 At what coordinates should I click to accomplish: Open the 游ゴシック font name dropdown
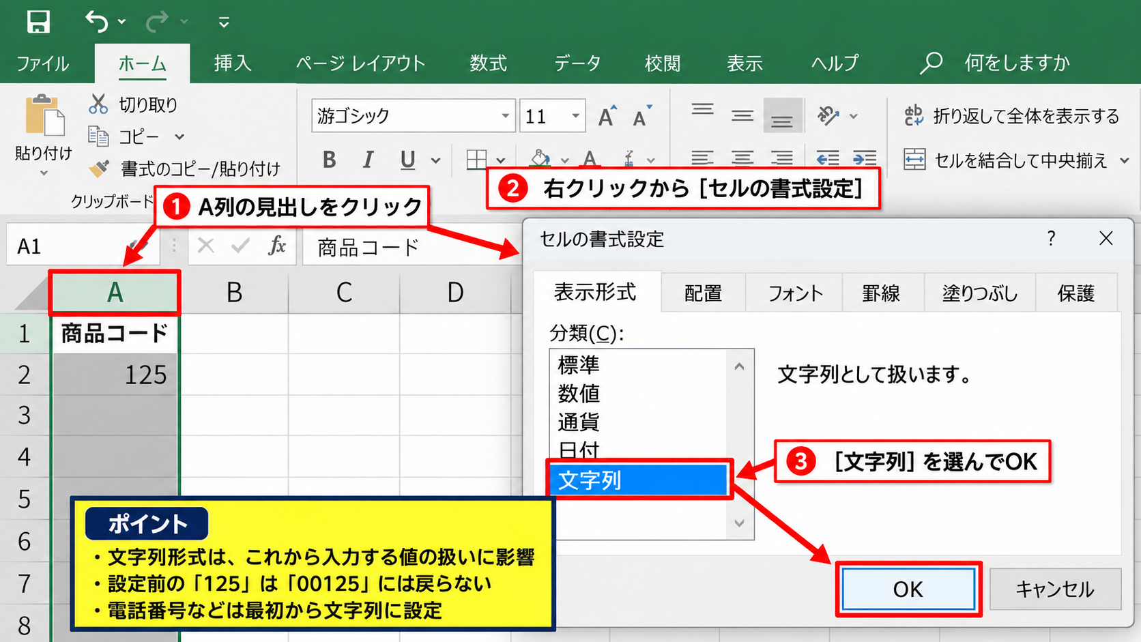505,116
